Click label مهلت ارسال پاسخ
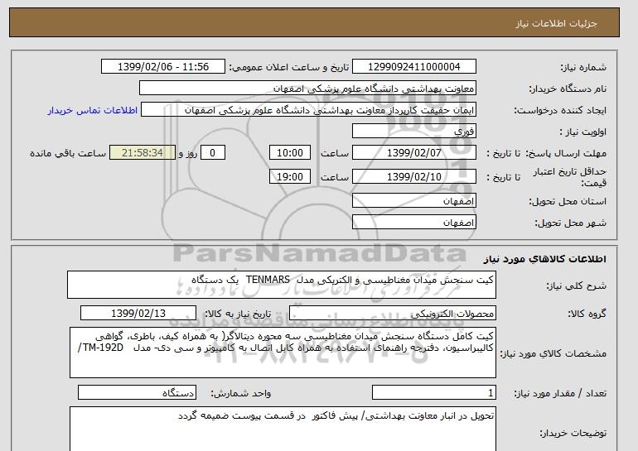This screenshot has width=638, height=451. point(567,153)
